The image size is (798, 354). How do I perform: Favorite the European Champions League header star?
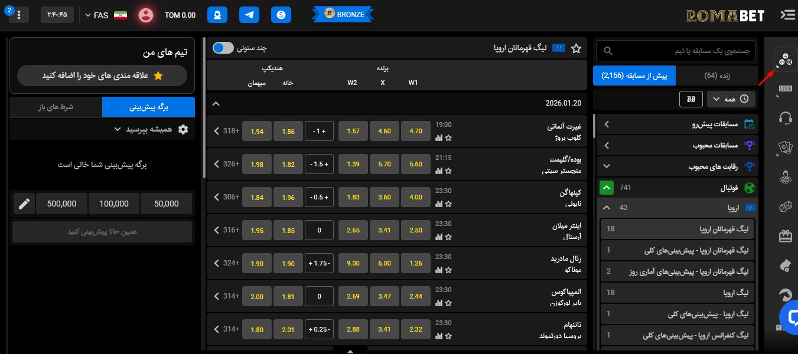coord(576,50)
